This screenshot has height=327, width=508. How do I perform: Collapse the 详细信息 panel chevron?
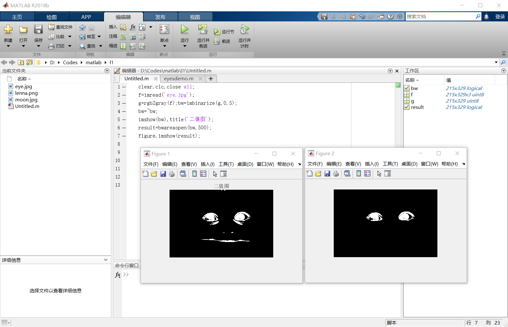(x=106, y=260)
